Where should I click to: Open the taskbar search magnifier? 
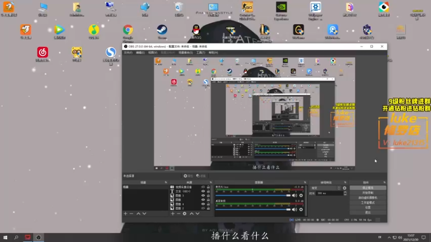click(16, 237)
